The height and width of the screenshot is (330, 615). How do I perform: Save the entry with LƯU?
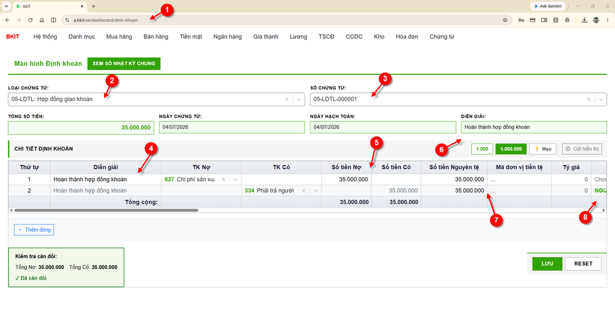[547, 264]
